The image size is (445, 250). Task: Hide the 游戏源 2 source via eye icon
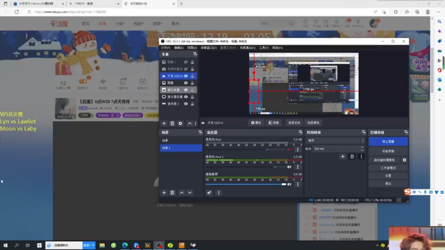[x=186, y=104]
